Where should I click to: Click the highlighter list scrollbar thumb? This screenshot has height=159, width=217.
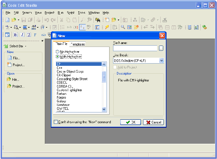click(104, 77)
